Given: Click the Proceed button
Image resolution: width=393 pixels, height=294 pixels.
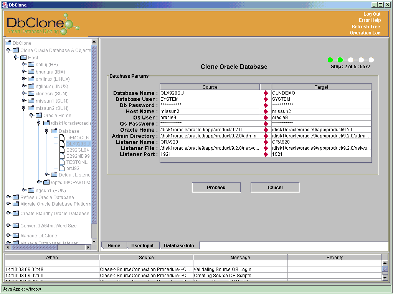Looking at the screenshot, I should [x=216, y=188].
